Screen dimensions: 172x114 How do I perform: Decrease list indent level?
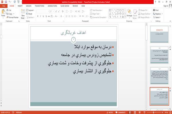(76, 11)
